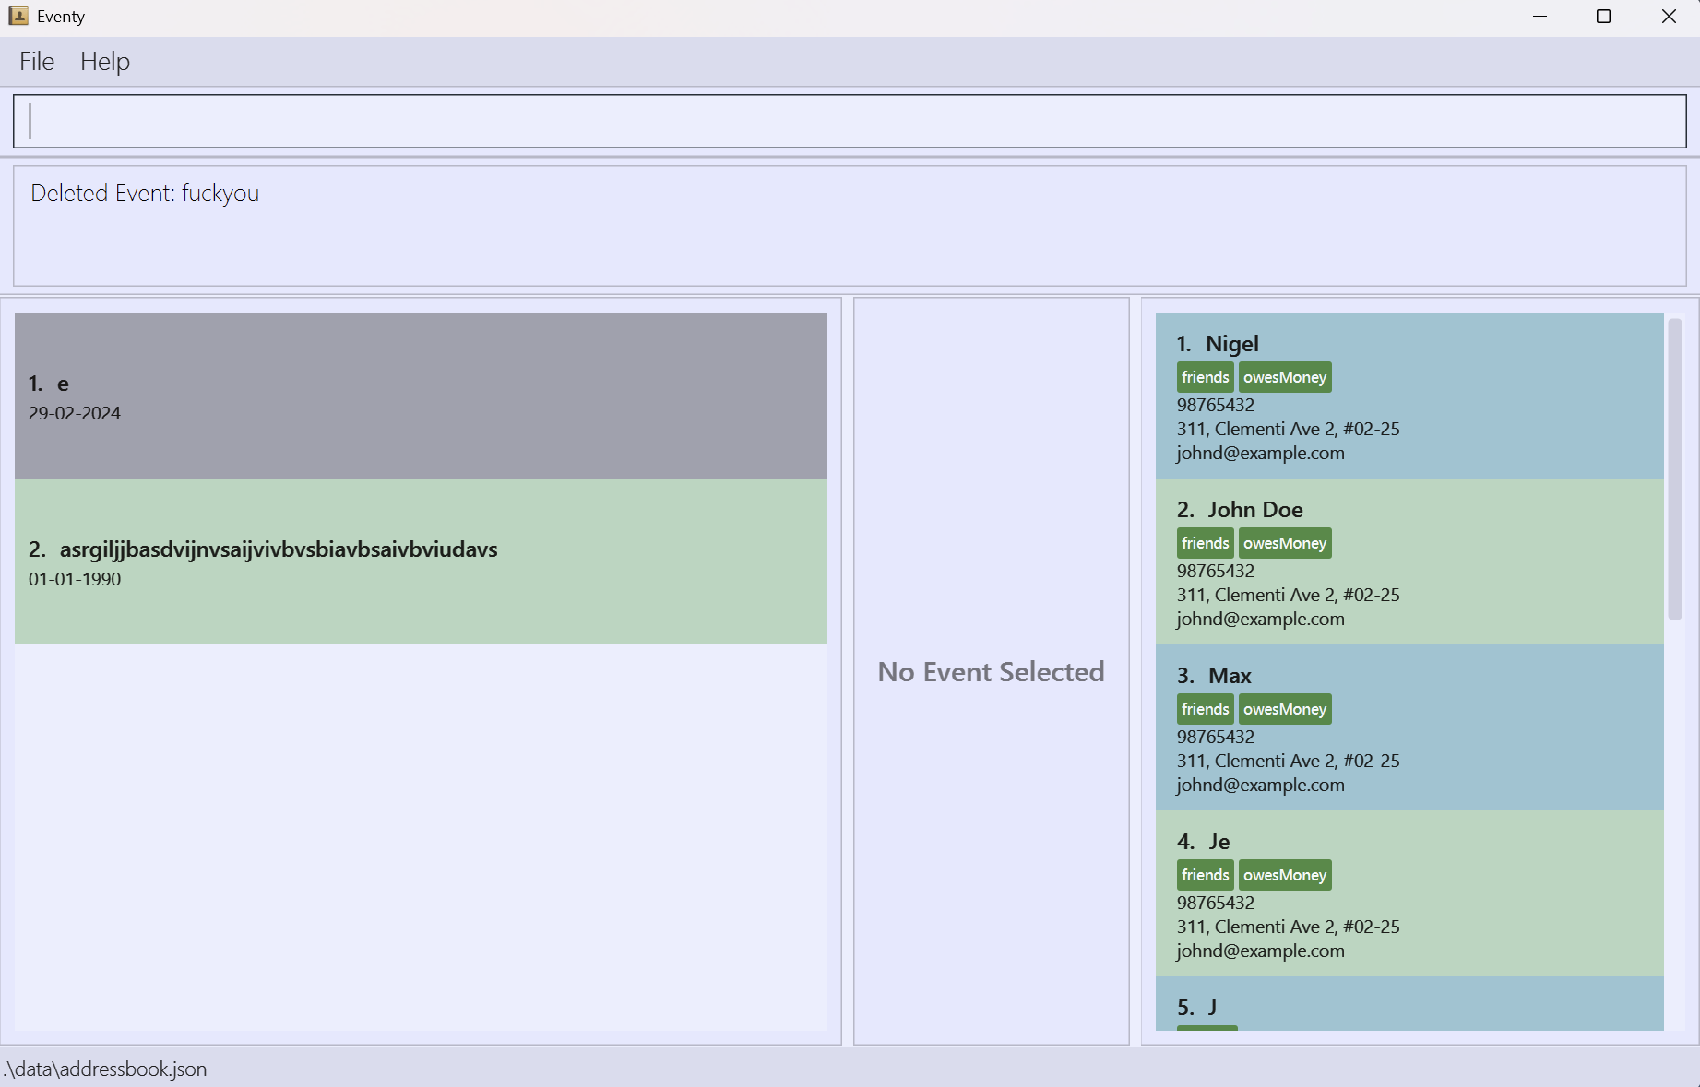This screenshot has width=1700, height=1087.
Task: Click Nigel's phone number 98765432
Action: [x=1216, y=405]
